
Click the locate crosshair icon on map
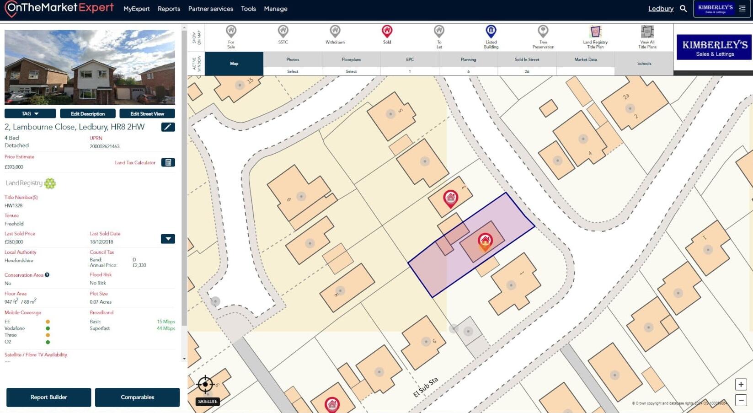pos(205,385)
